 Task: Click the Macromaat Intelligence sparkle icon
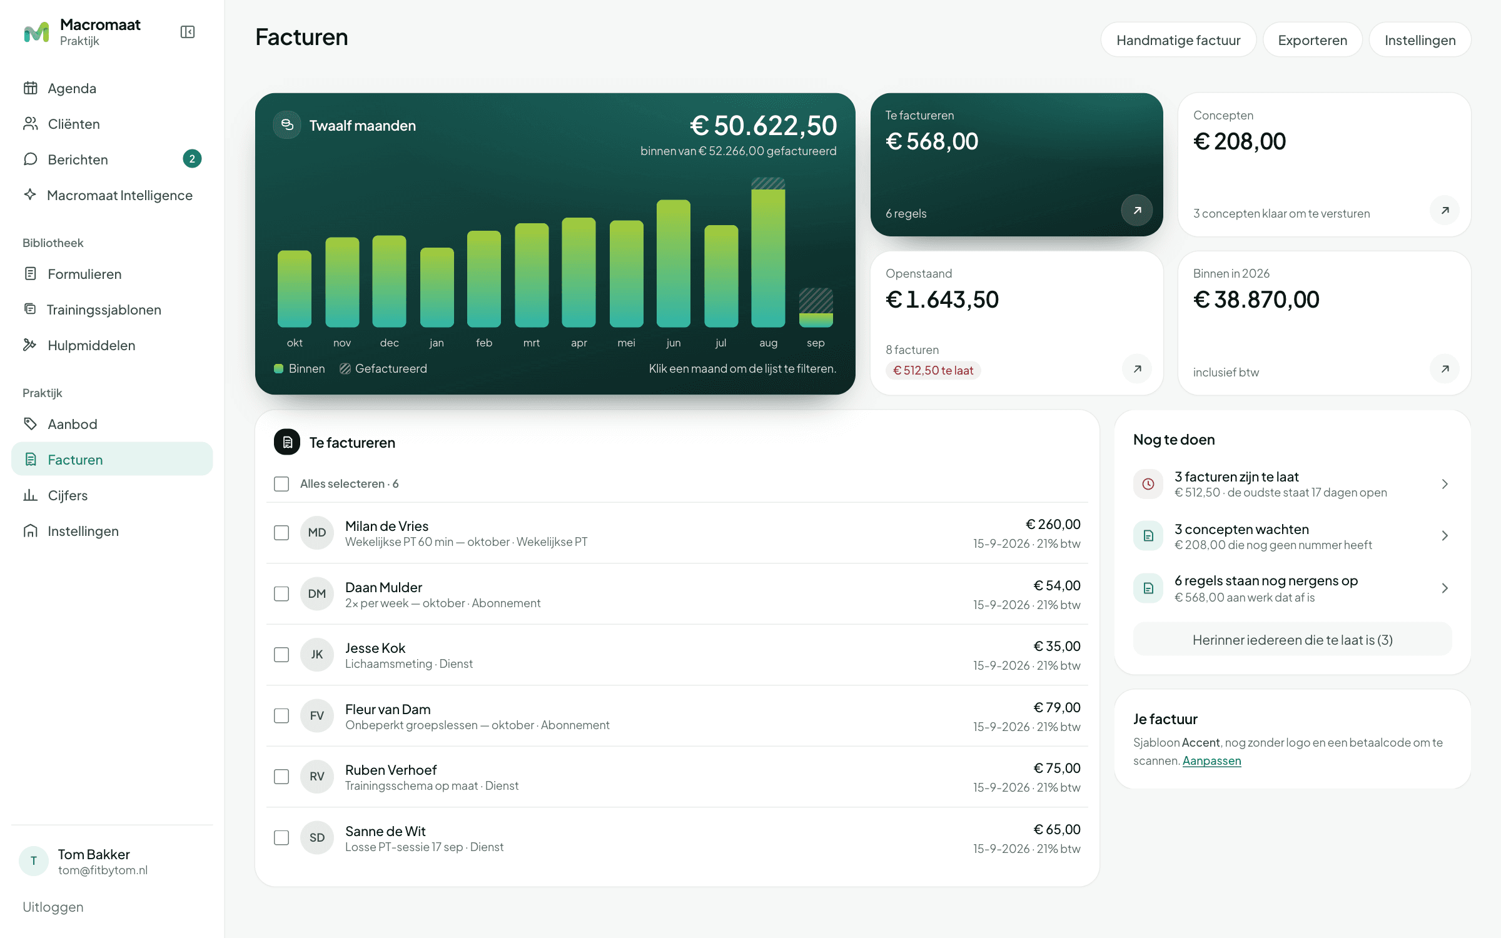click(30, 194)
